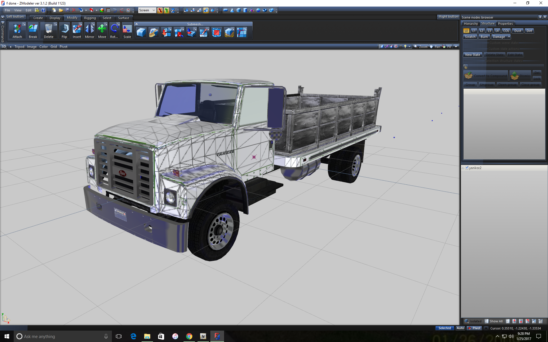Expand the yankee2 tree node
Screen dimensions: 548x342
(463, 168)
